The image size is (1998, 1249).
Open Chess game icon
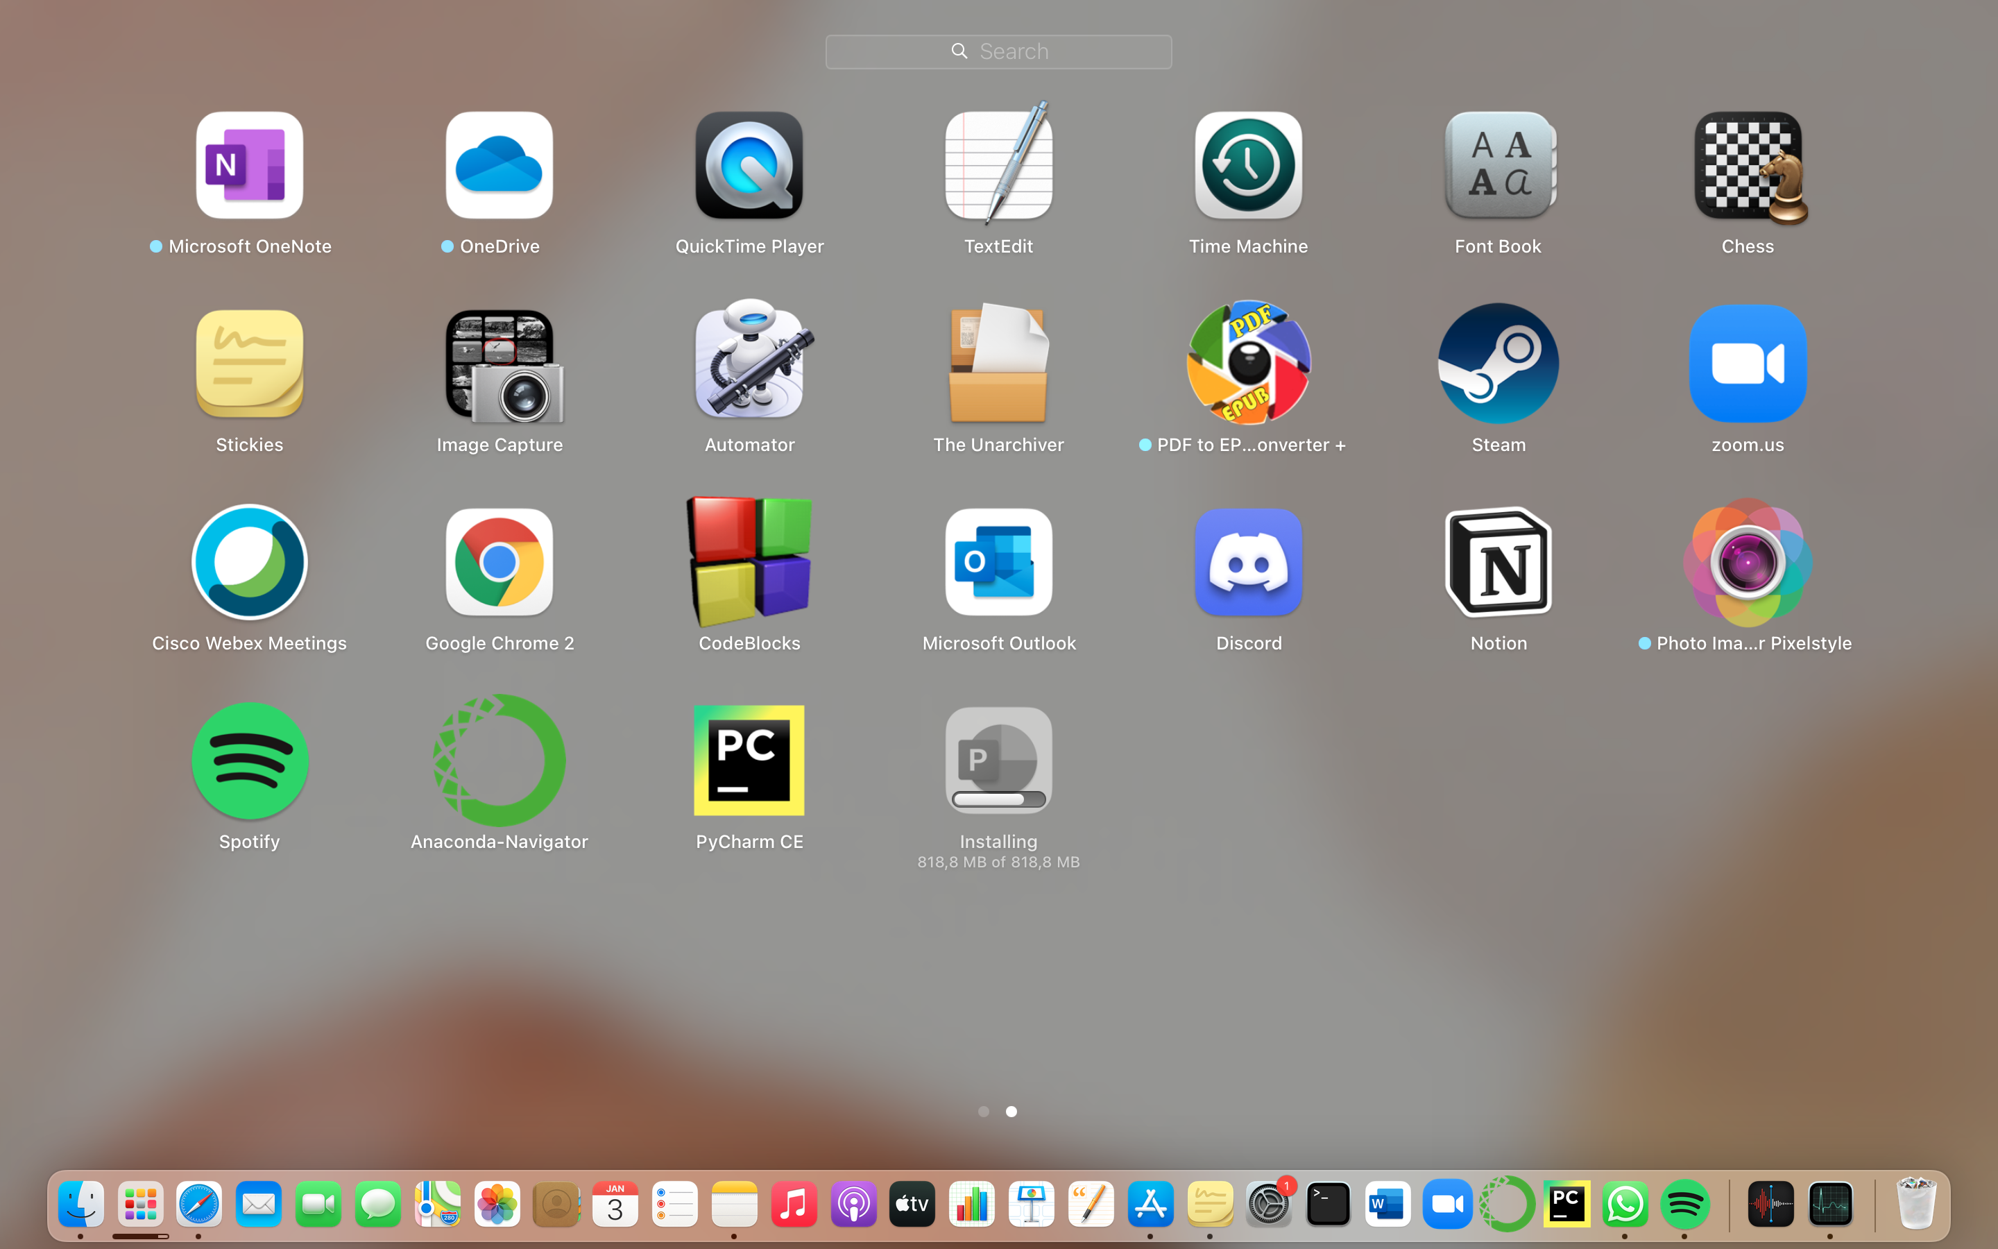[1748, 166]
